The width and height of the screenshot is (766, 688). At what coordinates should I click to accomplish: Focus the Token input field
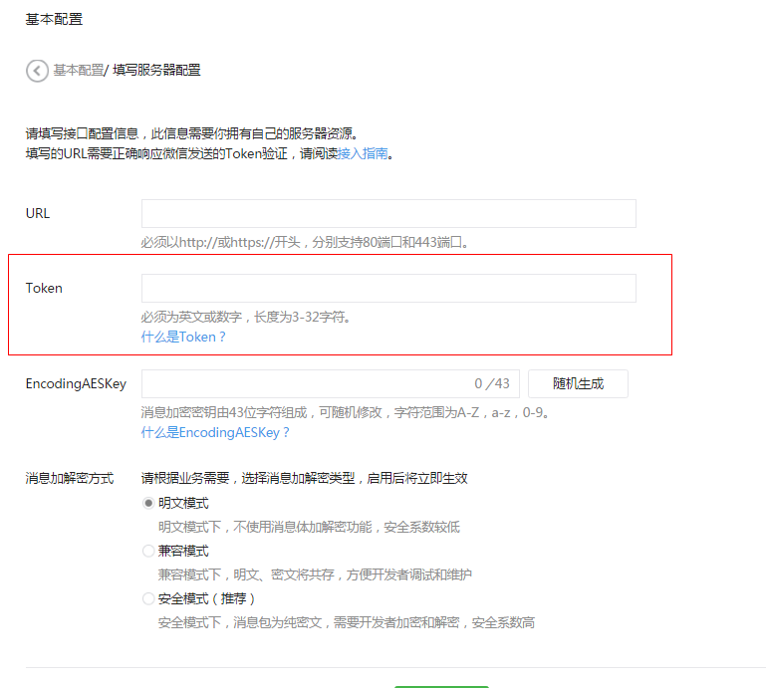pyautogui.click(x=388, y=288)
